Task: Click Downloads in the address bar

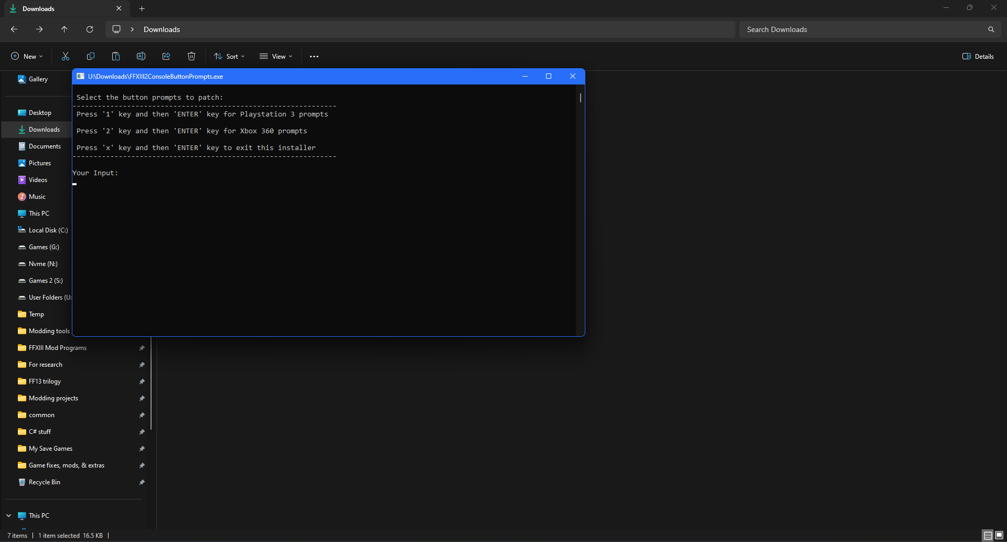Action: 162,29
